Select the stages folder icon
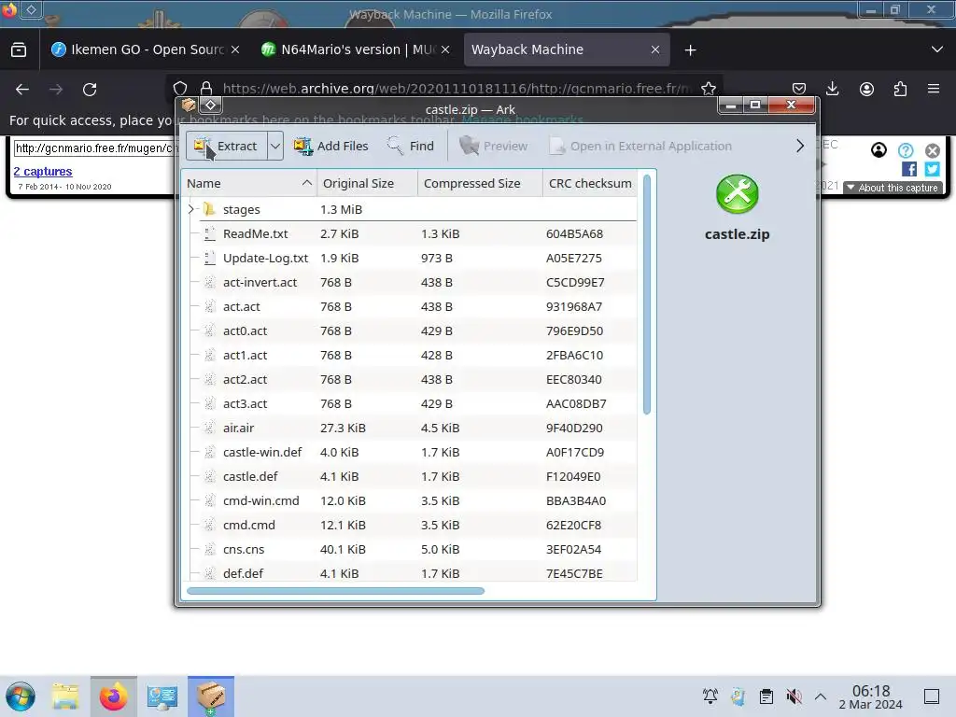The width and height of the screenshot is (956, 717). (x=209, y=209)
